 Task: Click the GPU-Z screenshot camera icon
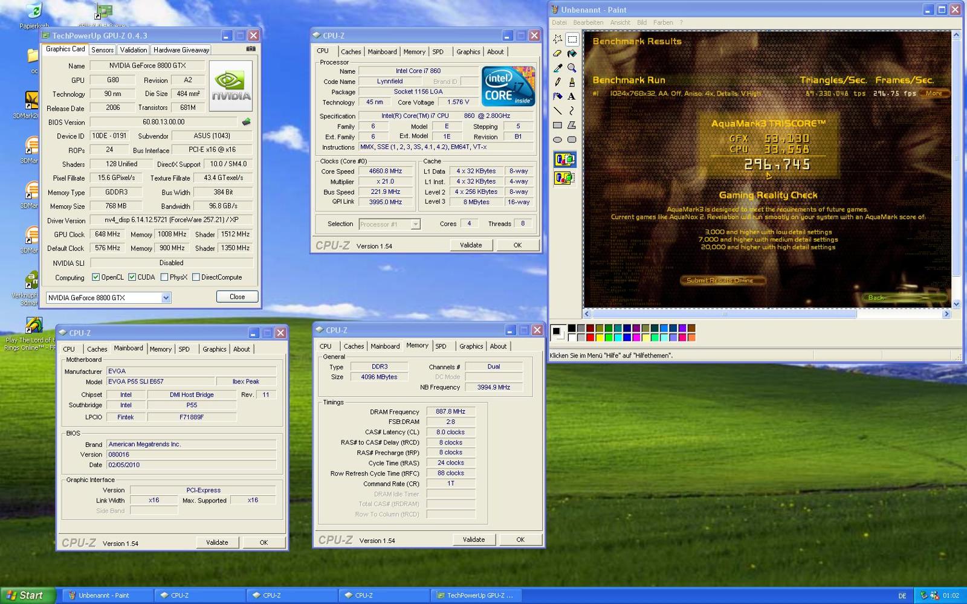pos(251,49)
